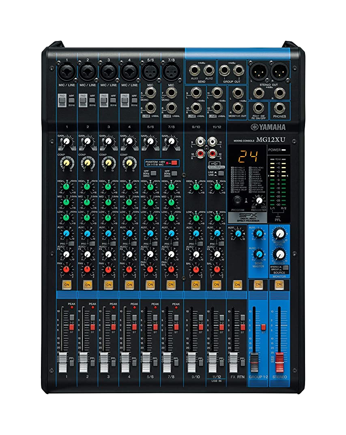Select the channel 5/6 MIC XLR input

pyautogui.click(x=150, y=71)
